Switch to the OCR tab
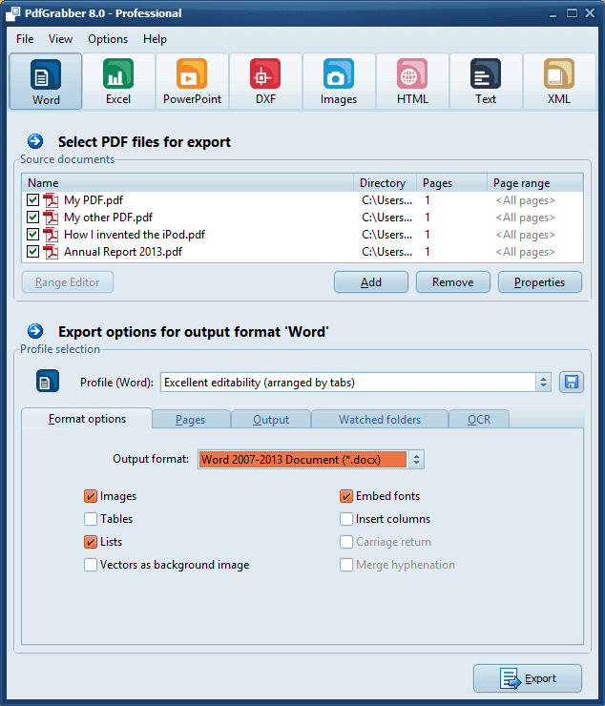605x706 pixels. tap(478, 420)
